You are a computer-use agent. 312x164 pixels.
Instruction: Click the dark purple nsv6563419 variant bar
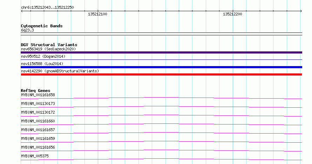[x=161, y=52]
